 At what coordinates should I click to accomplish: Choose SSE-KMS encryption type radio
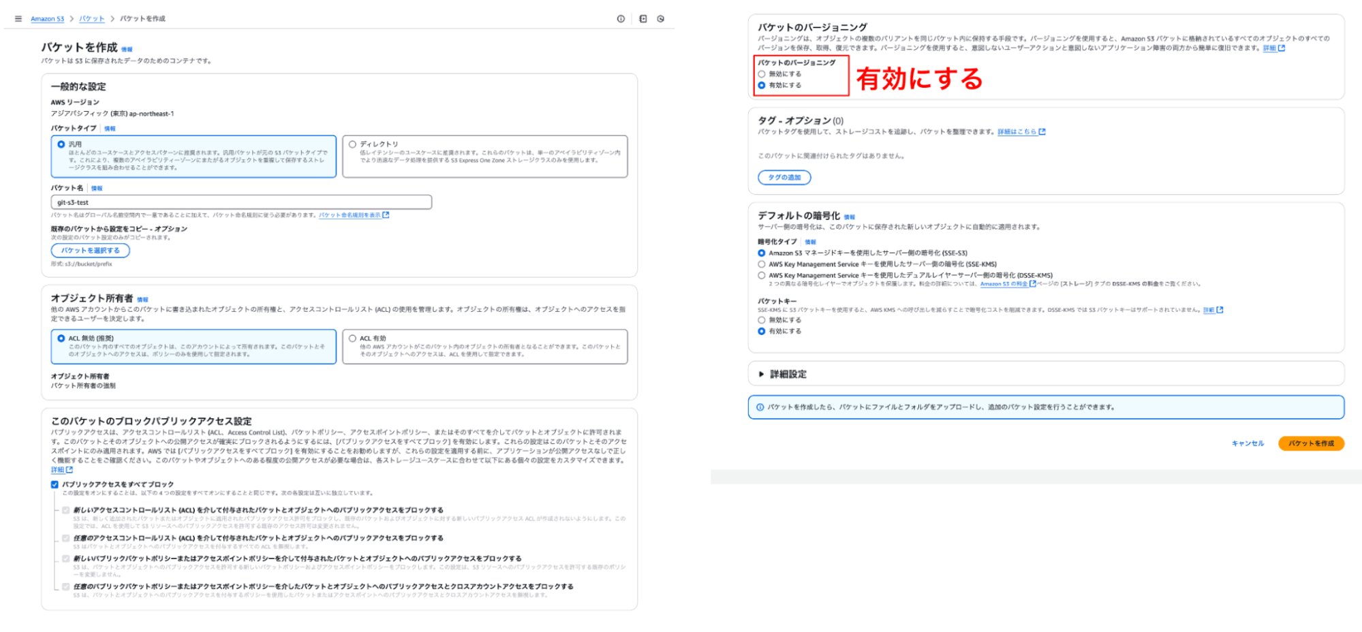(x=762, y=264)
